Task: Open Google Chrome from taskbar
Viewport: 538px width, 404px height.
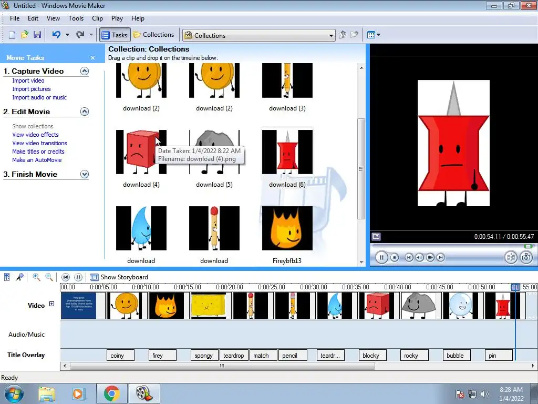Action: point(111,393)
